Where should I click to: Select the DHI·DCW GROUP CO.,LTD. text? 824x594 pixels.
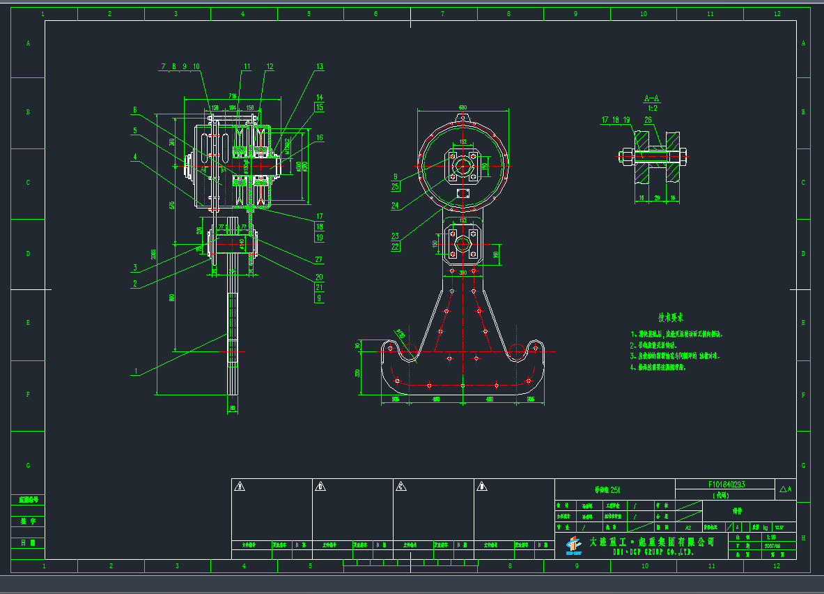653,552
